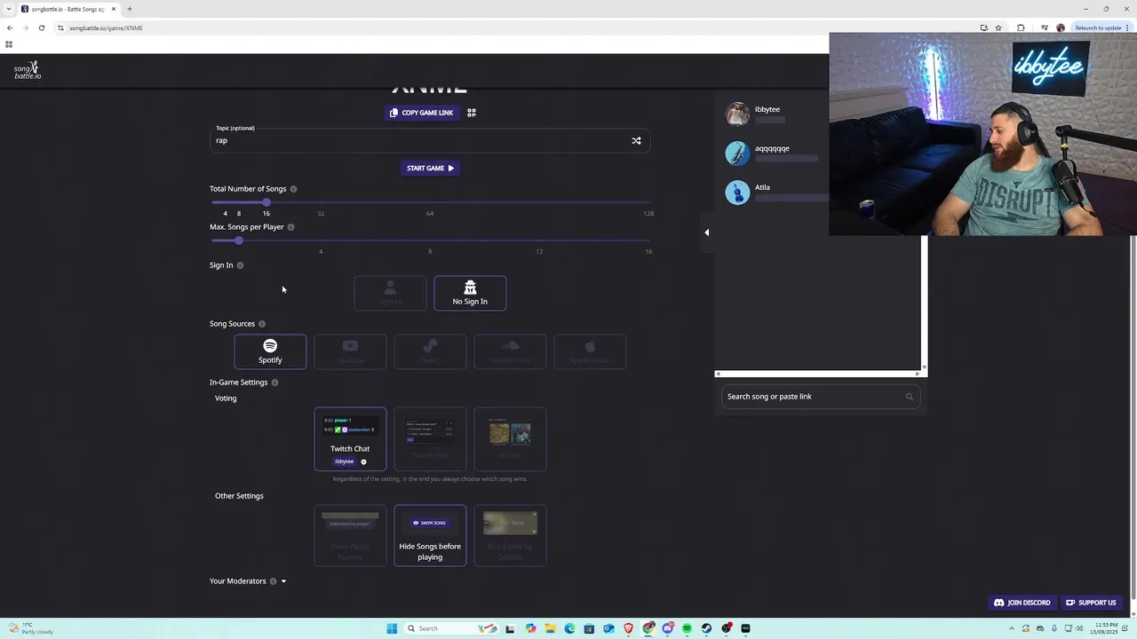Go back to previous page
Viewport: 1137px width, 639px height.
[10, 28]
